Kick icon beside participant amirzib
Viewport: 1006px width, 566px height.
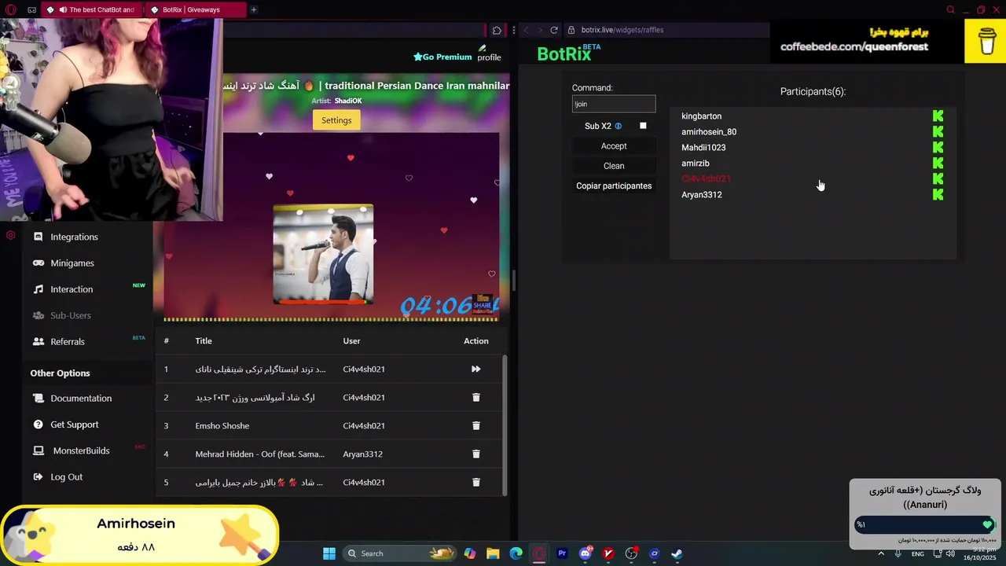938,163
